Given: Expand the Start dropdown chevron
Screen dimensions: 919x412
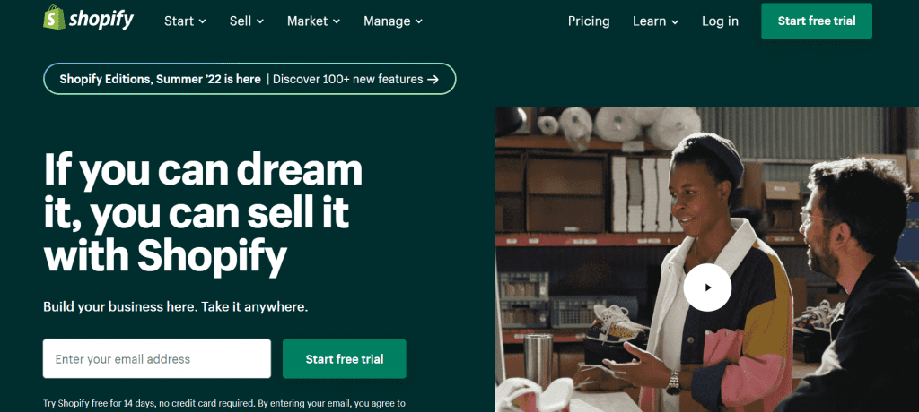Looking at the screenshot, I should coord(202,21).
